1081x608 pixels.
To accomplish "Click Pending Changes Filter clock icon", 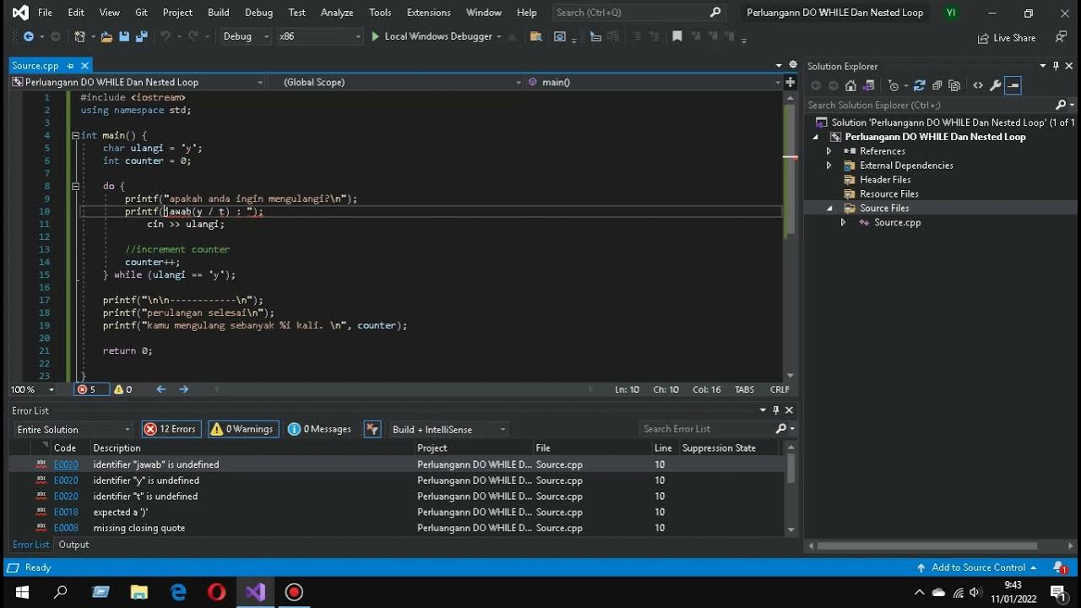I will 895,85.
